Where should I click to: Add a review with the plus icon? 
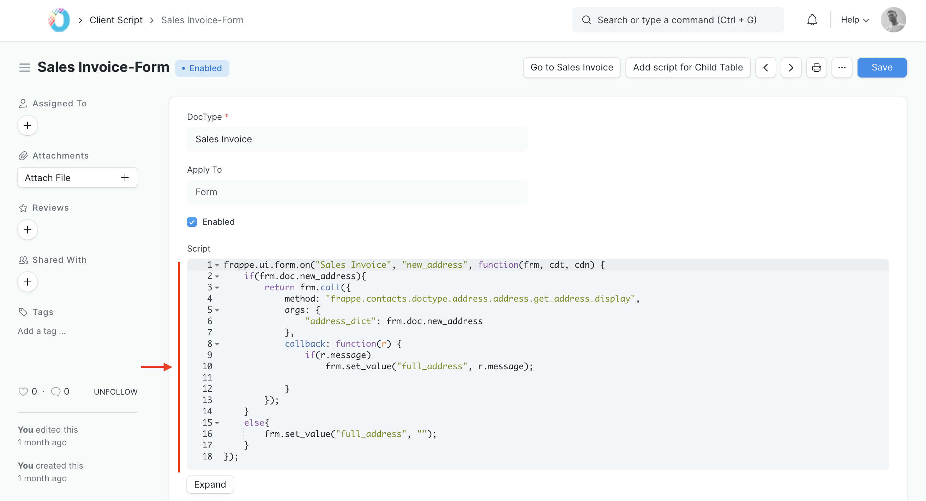(27, 229)
